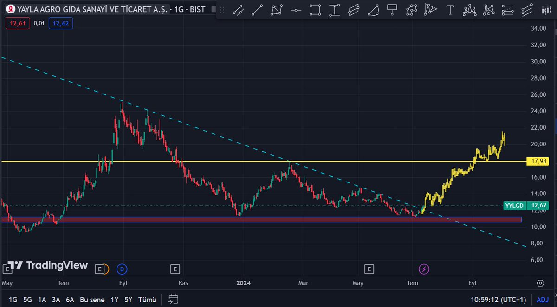Viewport: 557px width, 307px height.
Task: Click the blue 12,62 buy price box
Action: 61,23
